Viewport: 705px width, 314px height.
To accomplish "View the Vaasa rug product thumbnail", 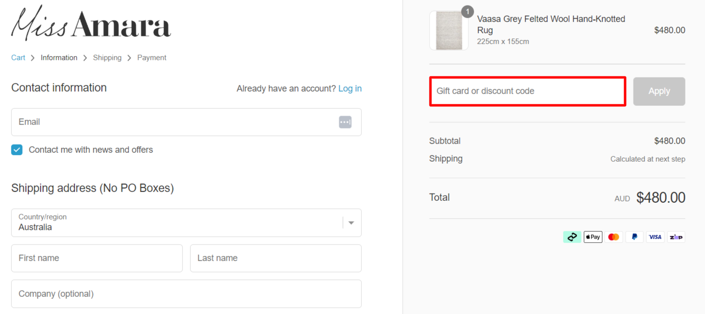I will coord(449,30).
